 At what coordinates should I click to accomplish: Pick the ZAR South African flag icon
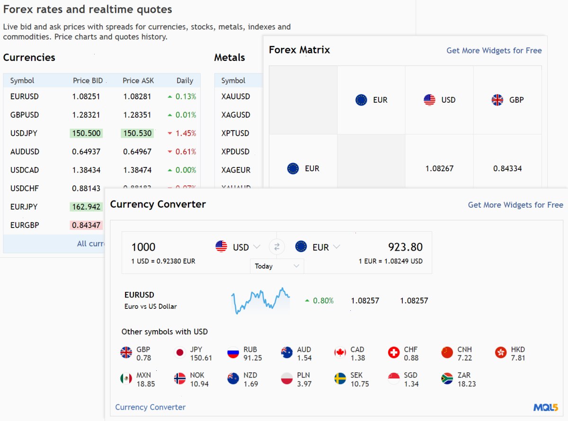(447, 378)
